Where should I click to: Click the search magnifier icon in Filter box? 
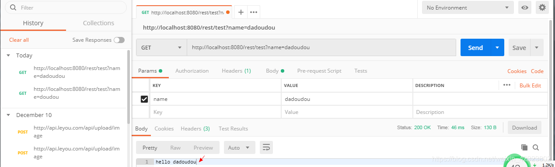click(x=13, y=7)
